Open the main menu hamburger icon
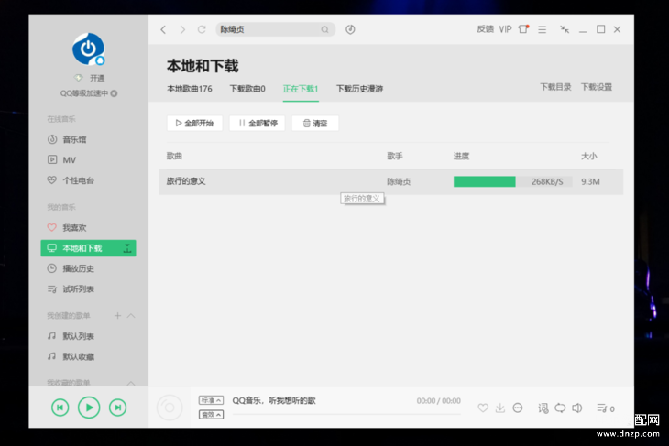The width and height of the screenshot is (669, 446). point(543,29)
